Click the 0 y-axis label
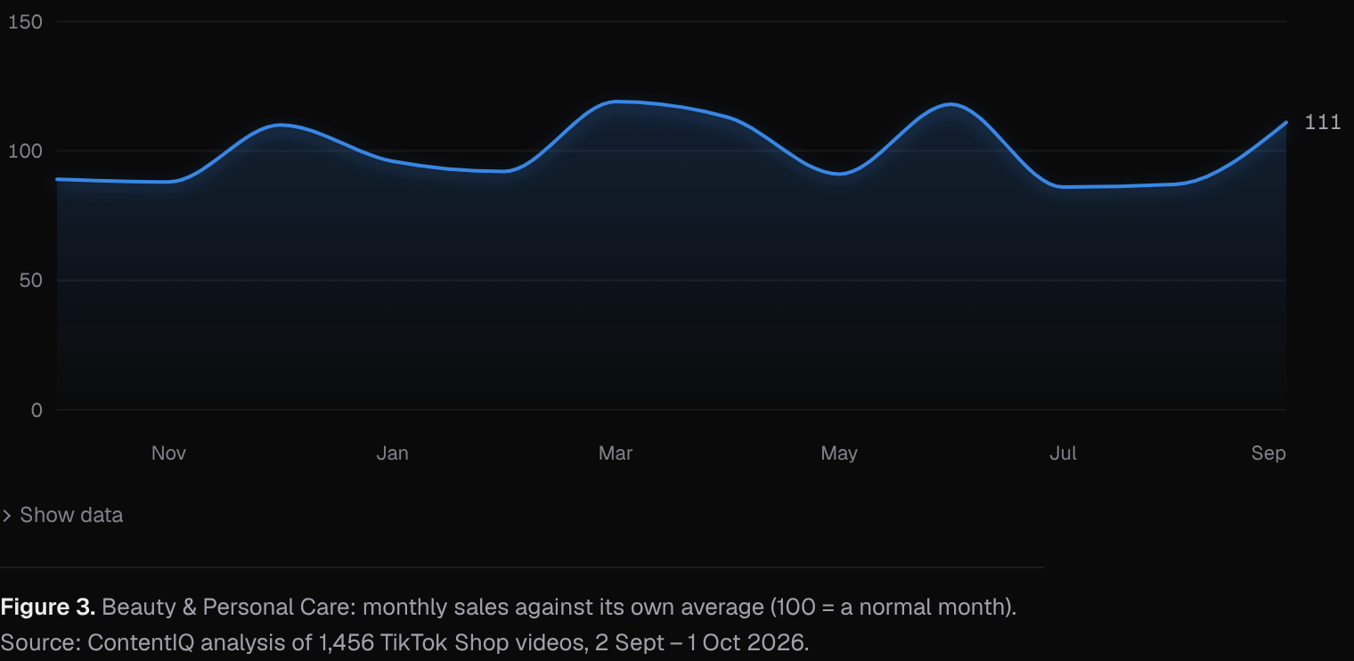The height and width of the screenshot is (661, 1354). point(37,410)
